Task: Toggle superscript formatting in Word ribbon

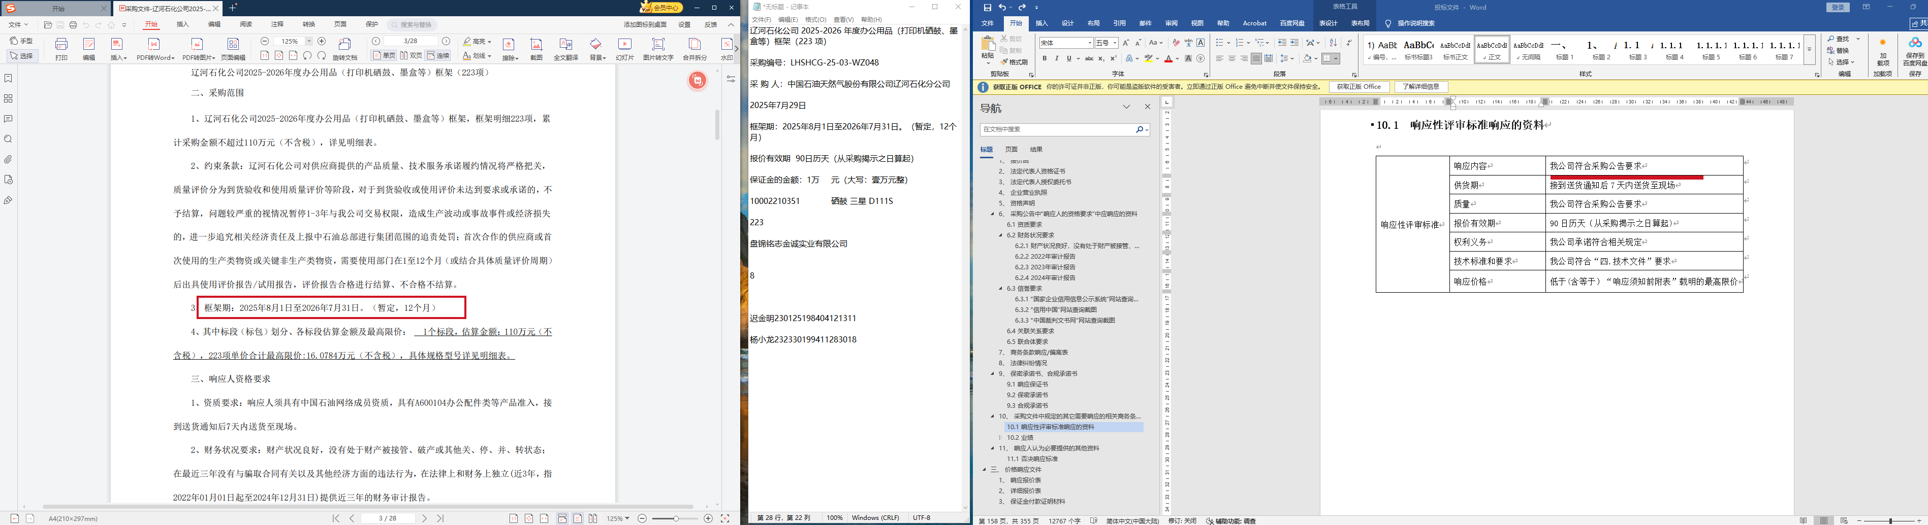Action: (1113, 58)
